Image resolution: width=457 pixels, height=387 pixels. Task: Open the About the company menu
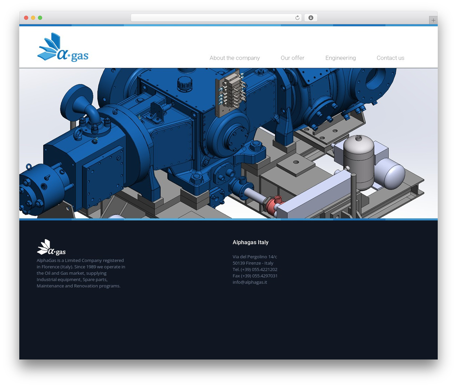[235, 58]
